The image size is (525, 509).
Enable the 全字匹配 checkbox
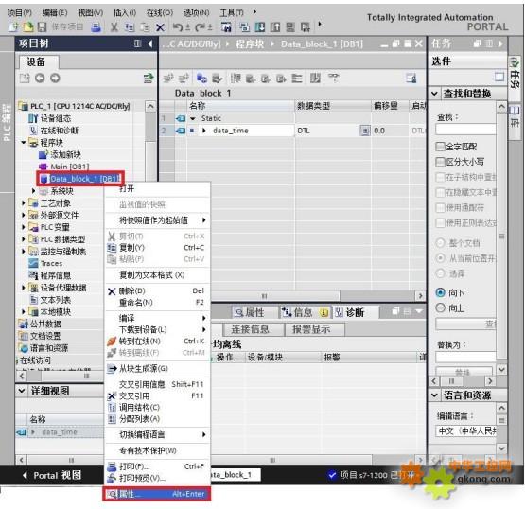440,147
